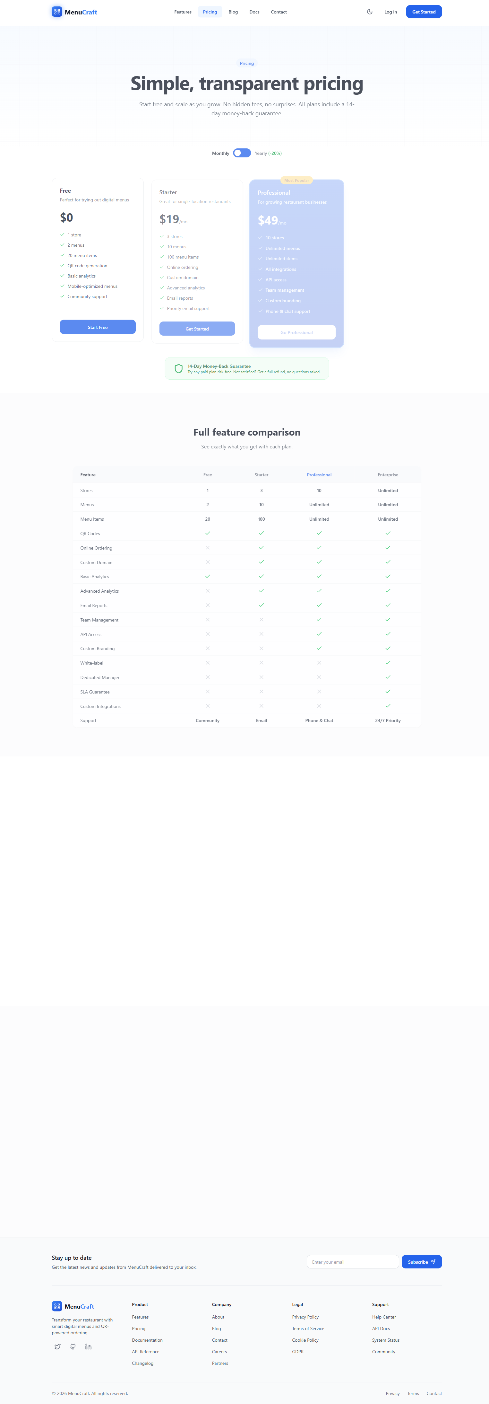Image resolution: width=489 pixels, height=1404 pixels.
Task: Open the Partners footer link
Action: tap(220, 1363)
